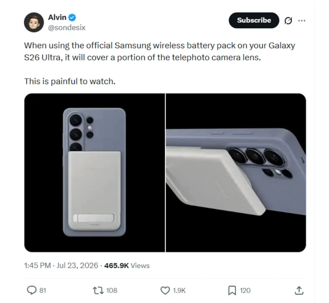Viewport: 329px width, 303px height.
Task: Share the tweet using upload icon
Action: point(299,290)
